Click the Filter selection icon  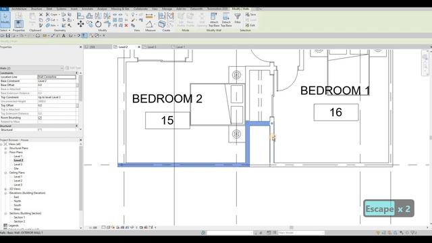pos(237,19)
